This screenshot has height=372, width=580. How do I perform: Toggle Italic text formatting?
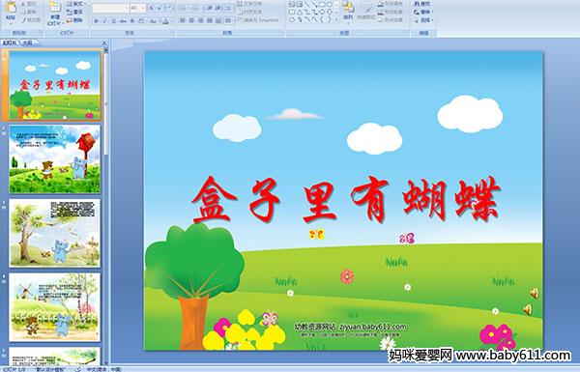[x=104, y=21]
